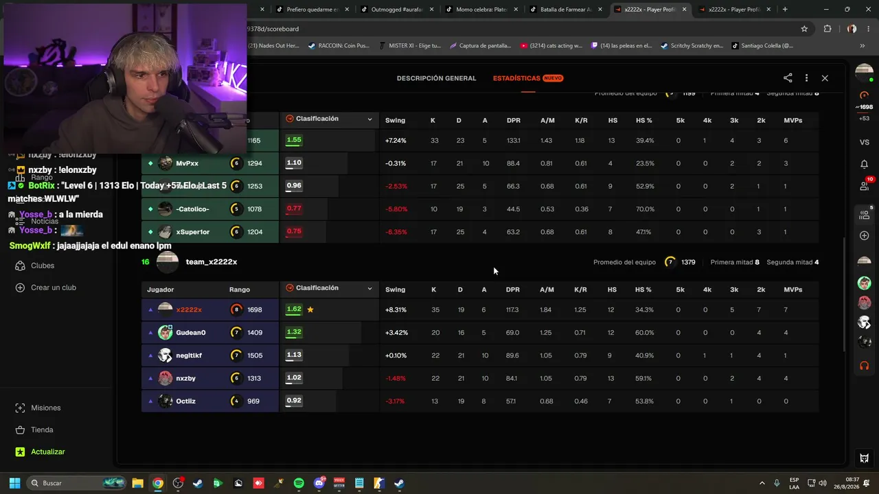The height and width of the screenshot is (494, 879).
Task: Share the match scoreboard via share icon
Action: [788, 78]
